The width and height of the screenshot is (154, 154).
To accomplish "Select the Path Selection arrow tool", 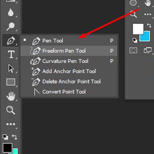I will (x=11, y=69).
